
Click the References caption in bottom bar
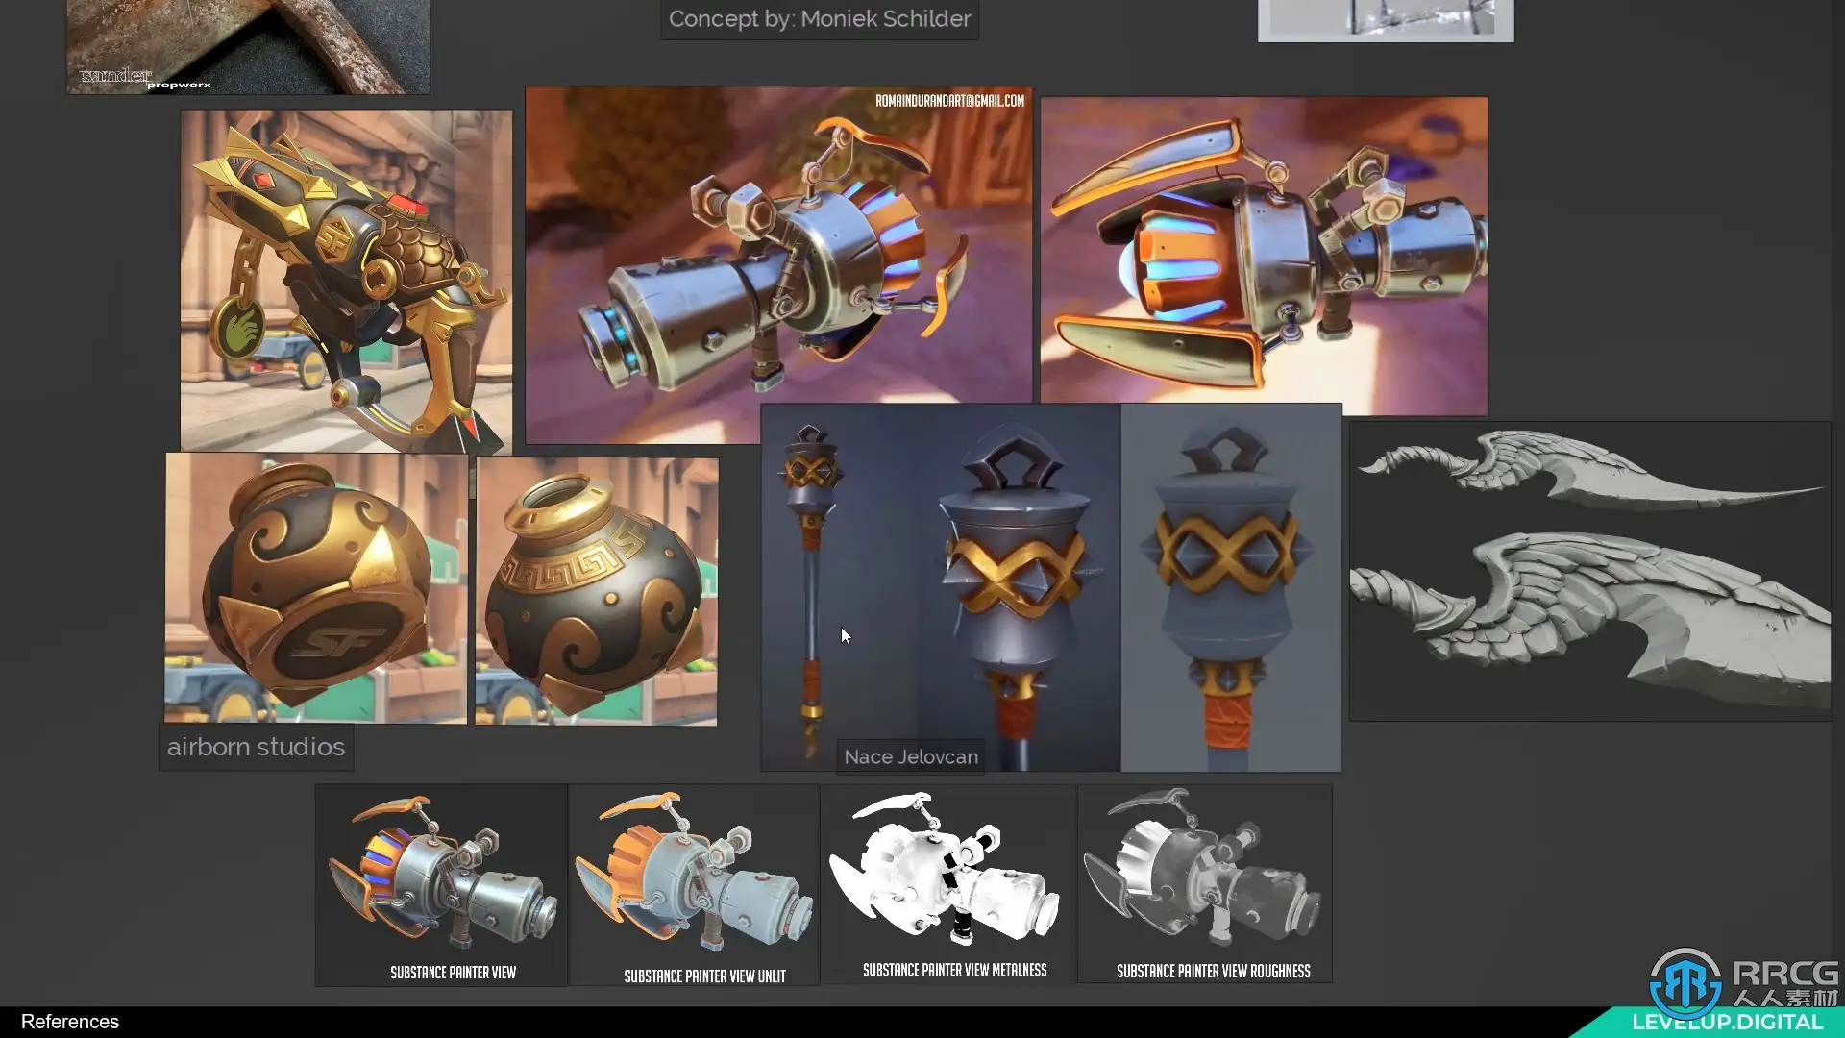(x=70, y=1022)
